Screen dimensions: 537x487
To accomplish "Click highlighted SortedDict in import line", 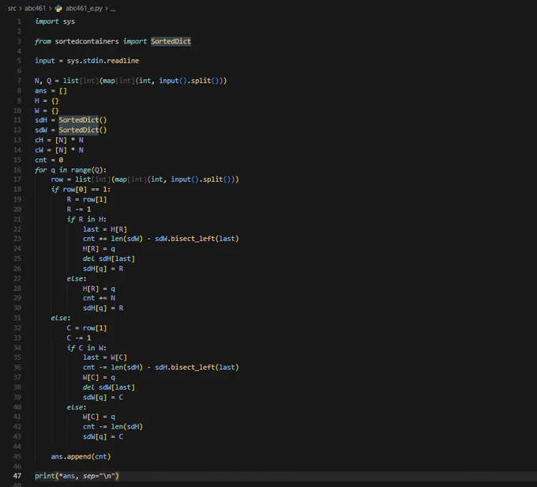I will tap(171, 41).
